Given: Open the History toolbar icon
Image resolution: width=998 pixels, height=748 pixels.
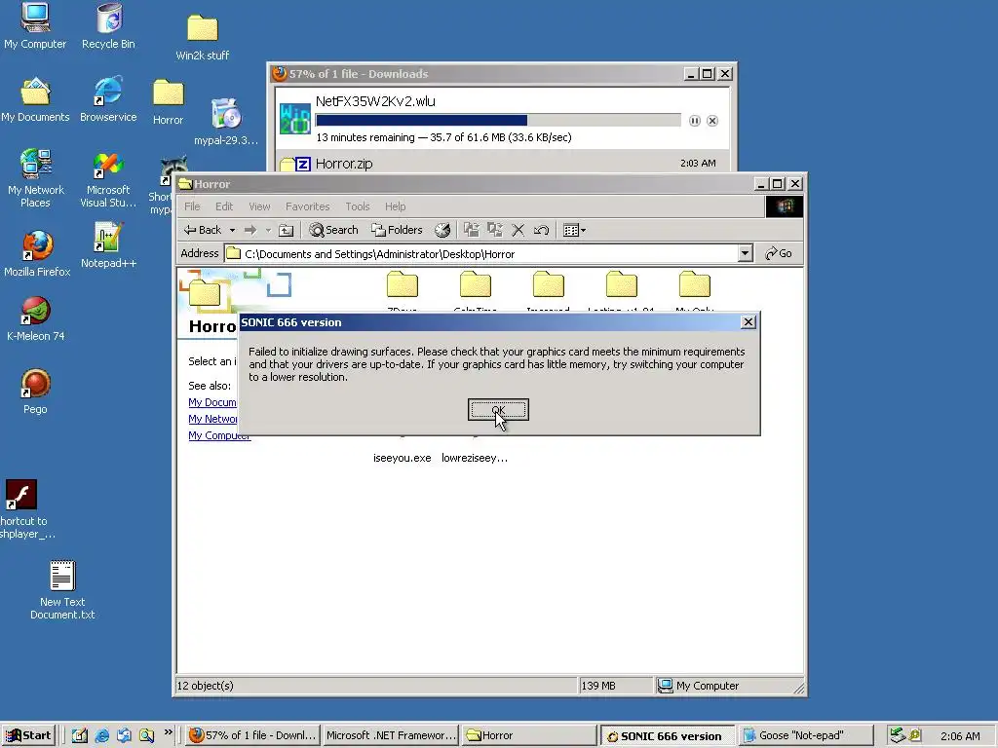Looking at the screenshot, I should (x=442, y=230).
